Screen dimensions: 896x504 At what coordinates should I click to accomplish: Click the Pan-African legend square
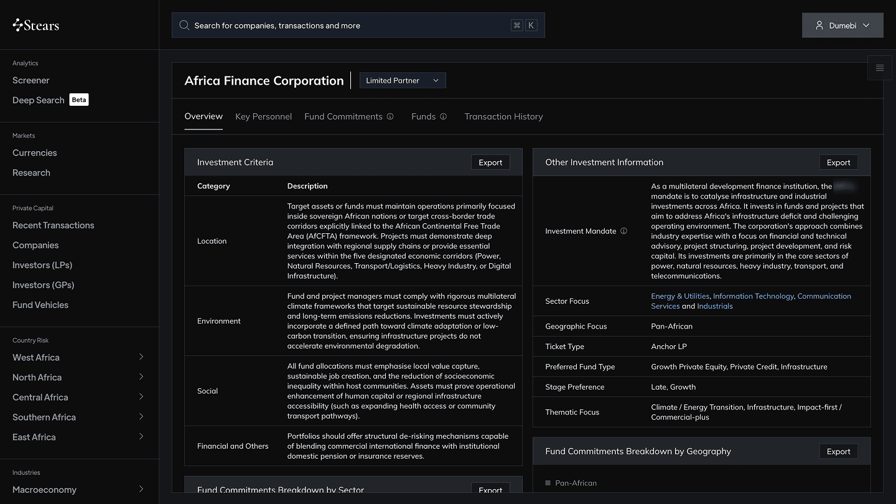point(548,483)
